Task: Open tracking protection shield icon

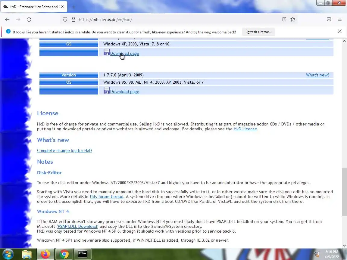Action: point(65,20)
